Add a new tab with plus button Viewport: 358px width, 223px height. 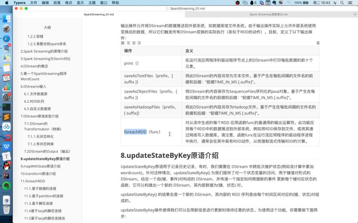[x=355, y=14]
